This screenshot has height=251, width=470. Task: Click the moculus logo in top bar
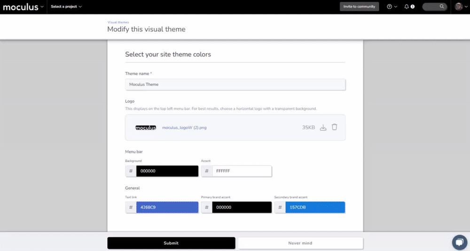21,7
